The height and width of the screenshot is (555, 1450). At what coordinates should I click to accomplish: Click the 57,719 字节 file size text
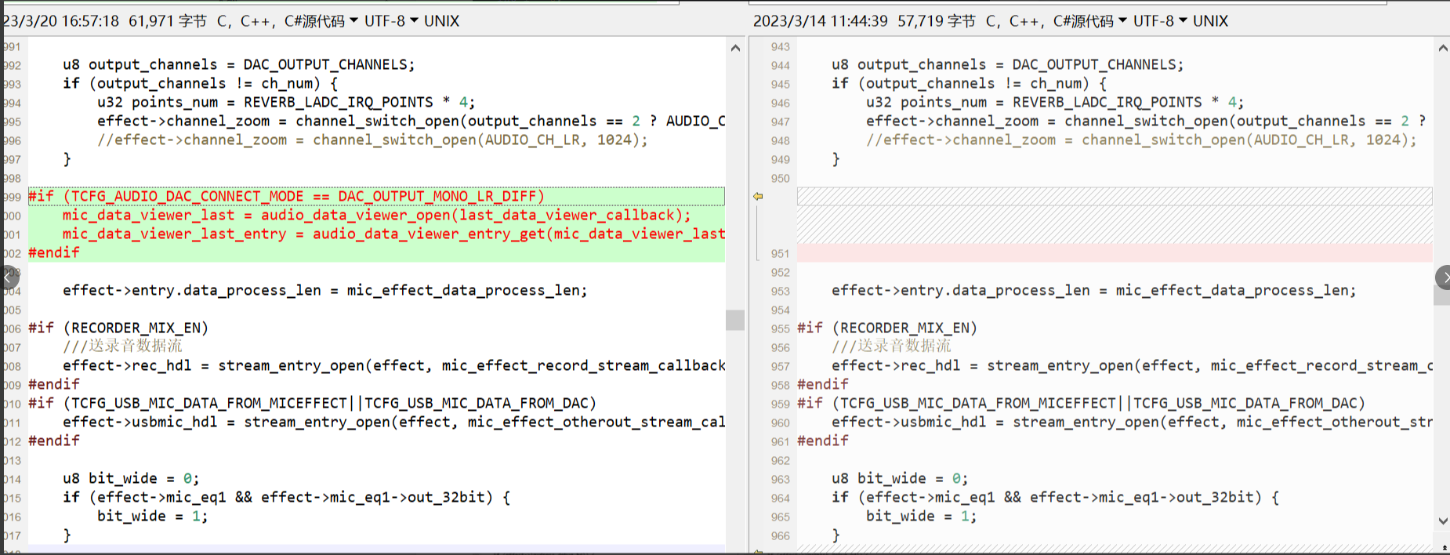coord(937,21)
